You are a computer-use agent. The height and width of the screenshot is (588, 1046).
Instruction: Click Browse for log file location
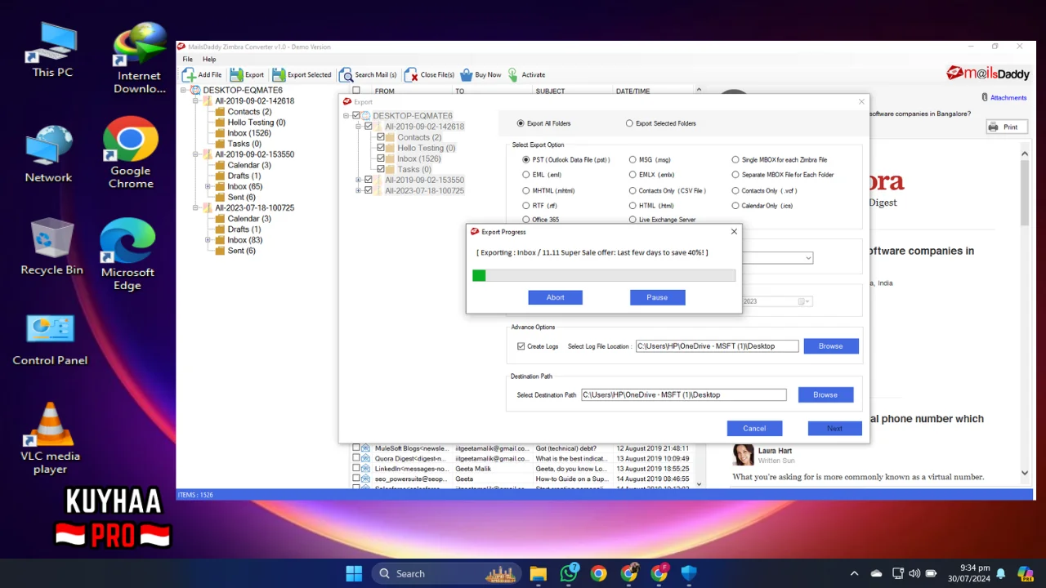pyautogui.click(x=831, y=346)
